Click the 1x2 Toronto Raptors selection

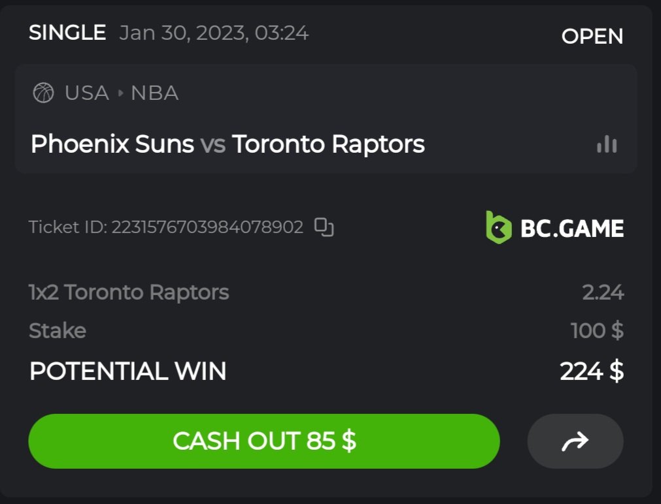click(x=129, y=292)
